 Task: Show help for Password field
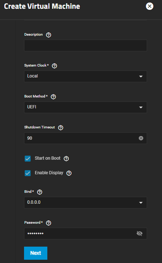[x=48, y=223]
